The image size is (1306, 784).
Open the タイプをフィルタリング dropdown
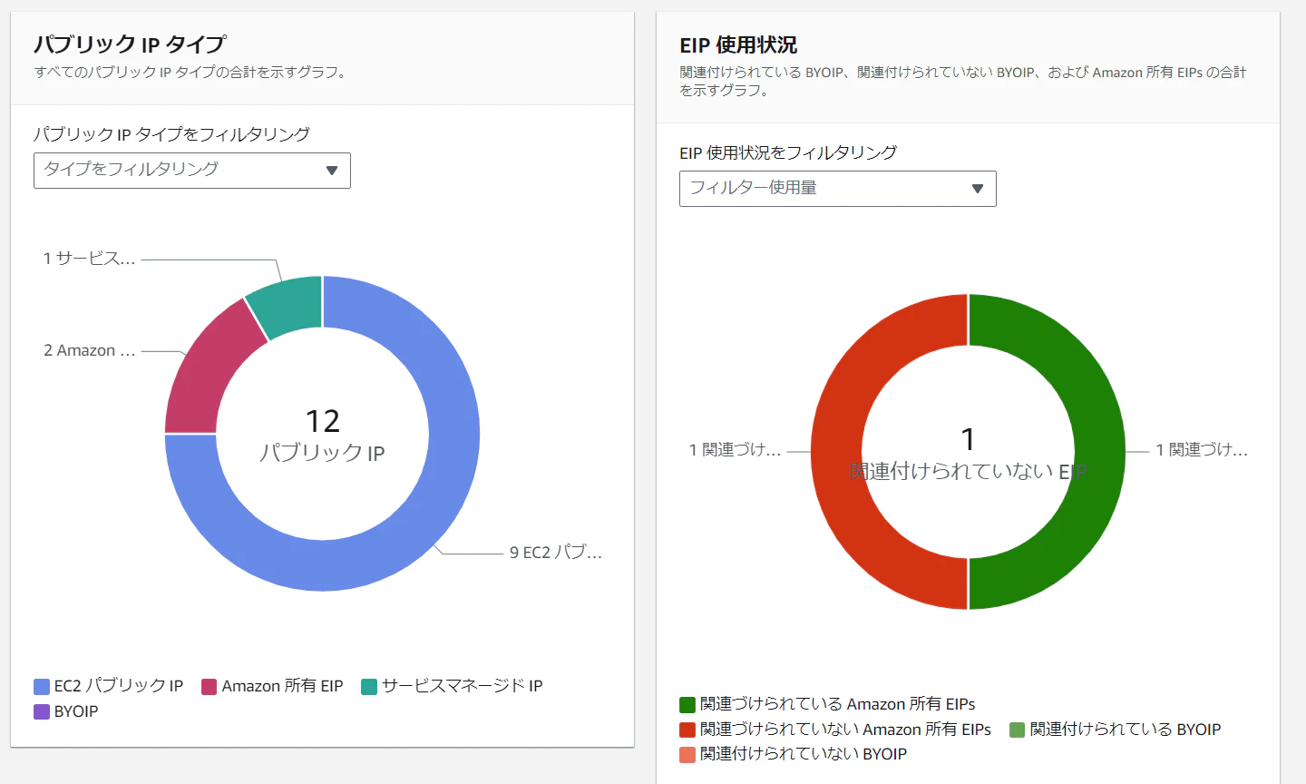pyautogui.click(x=192, y=171)
